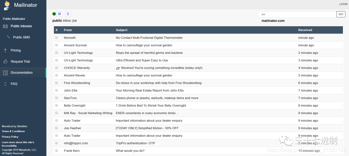Open 'Ultra Efficient and Super Easy to Use'
Viewport: 349px width, 156px height.
point(142,60)
